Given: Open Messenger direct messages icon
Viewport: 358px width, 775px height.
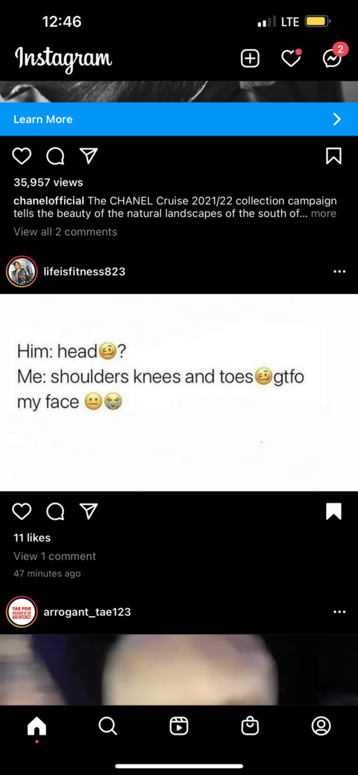Looking at the screenshot, I should (332, 58).
